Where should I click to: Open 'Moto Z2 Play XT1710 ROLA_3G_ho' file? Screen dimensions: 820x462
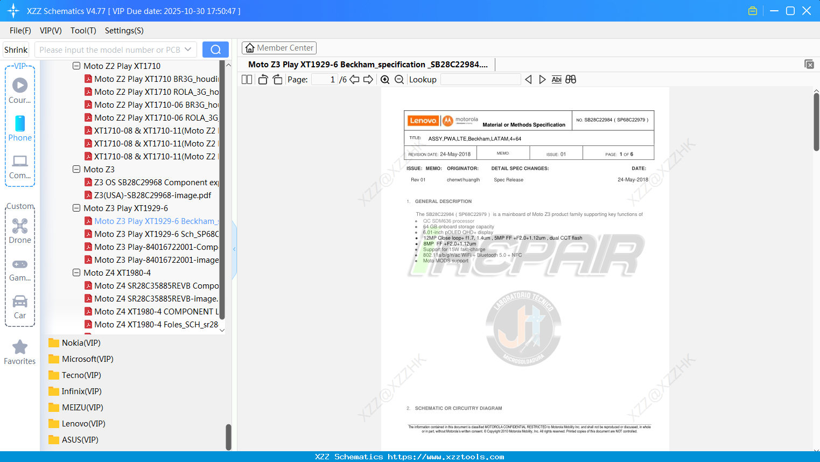(151, 92)
